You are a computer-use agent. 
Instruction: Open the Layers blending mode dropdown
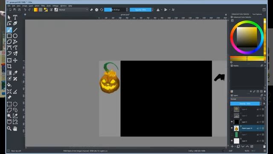point(246,99)
